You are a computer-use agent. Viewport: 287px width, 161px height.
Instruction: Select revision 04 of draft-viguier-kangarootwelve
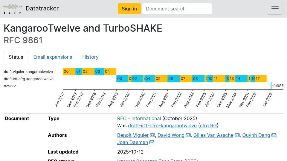[x=110, y=72]
